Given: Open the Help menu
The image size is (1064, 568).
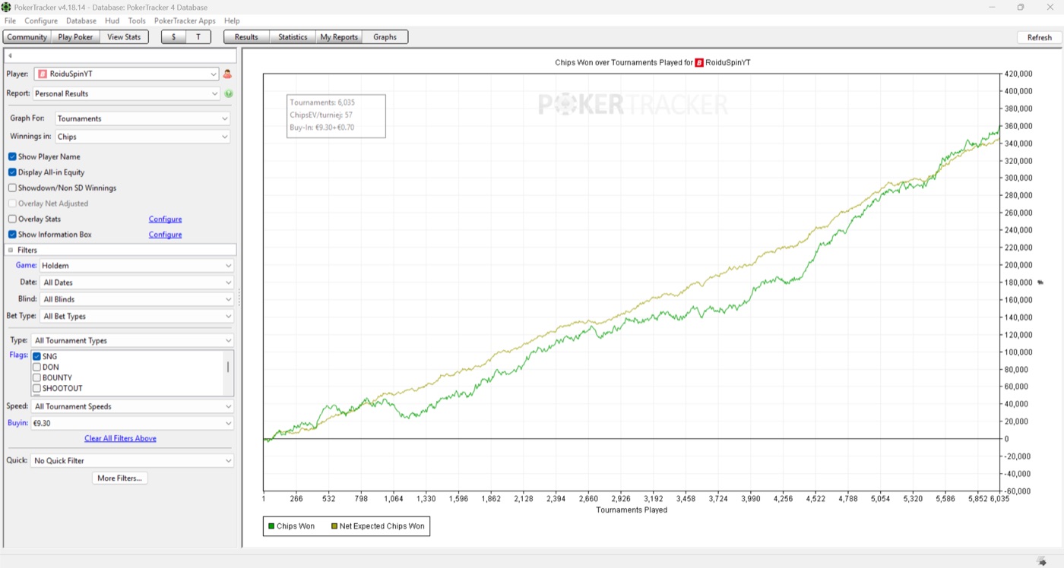Looking at the screenshot, I should click(x=232, y=21).
